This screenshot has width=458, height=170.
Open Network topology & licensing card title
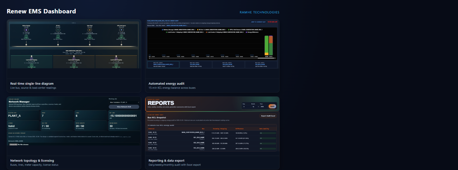[x=32, y=161]
